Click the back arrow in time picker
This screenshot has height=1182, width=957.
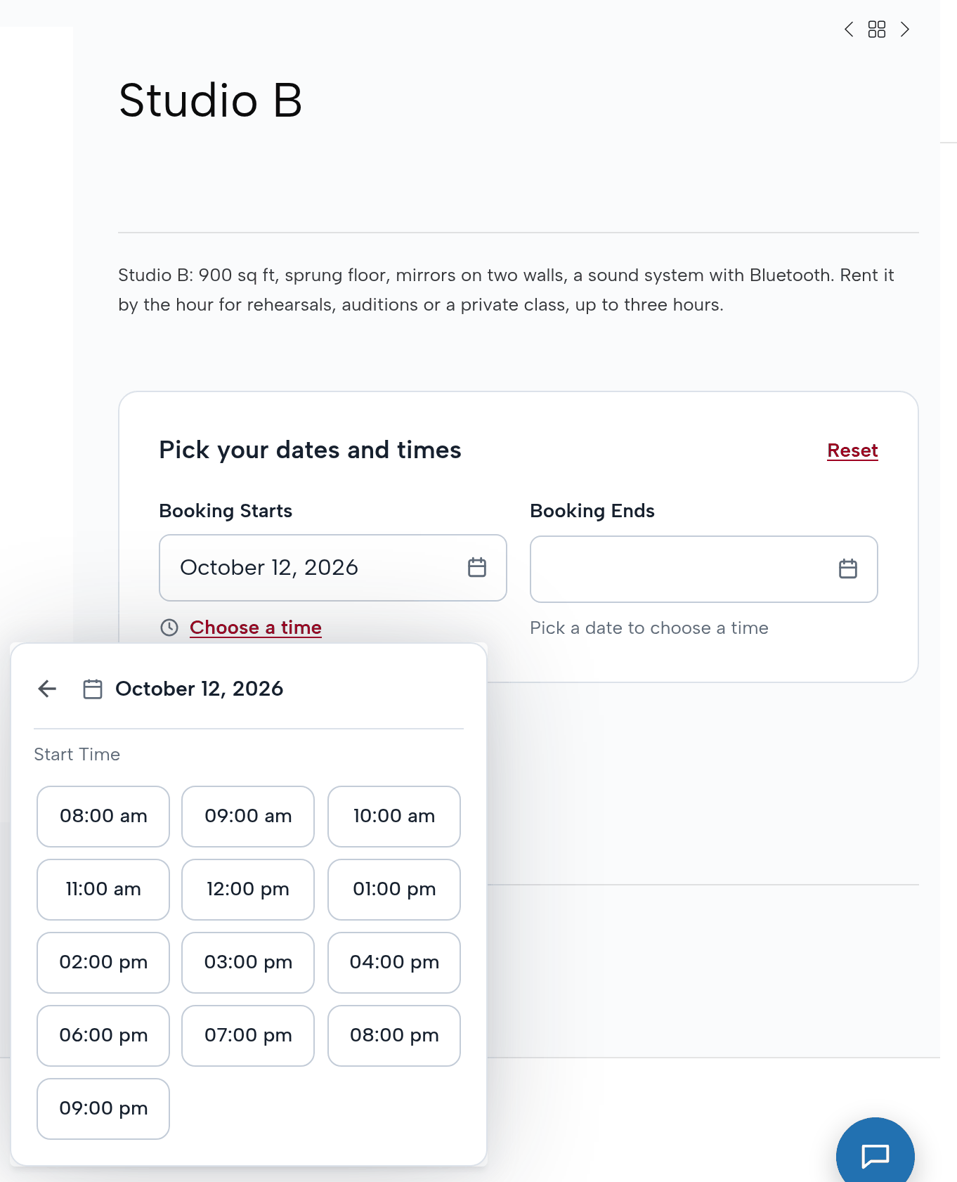(47, 689)
